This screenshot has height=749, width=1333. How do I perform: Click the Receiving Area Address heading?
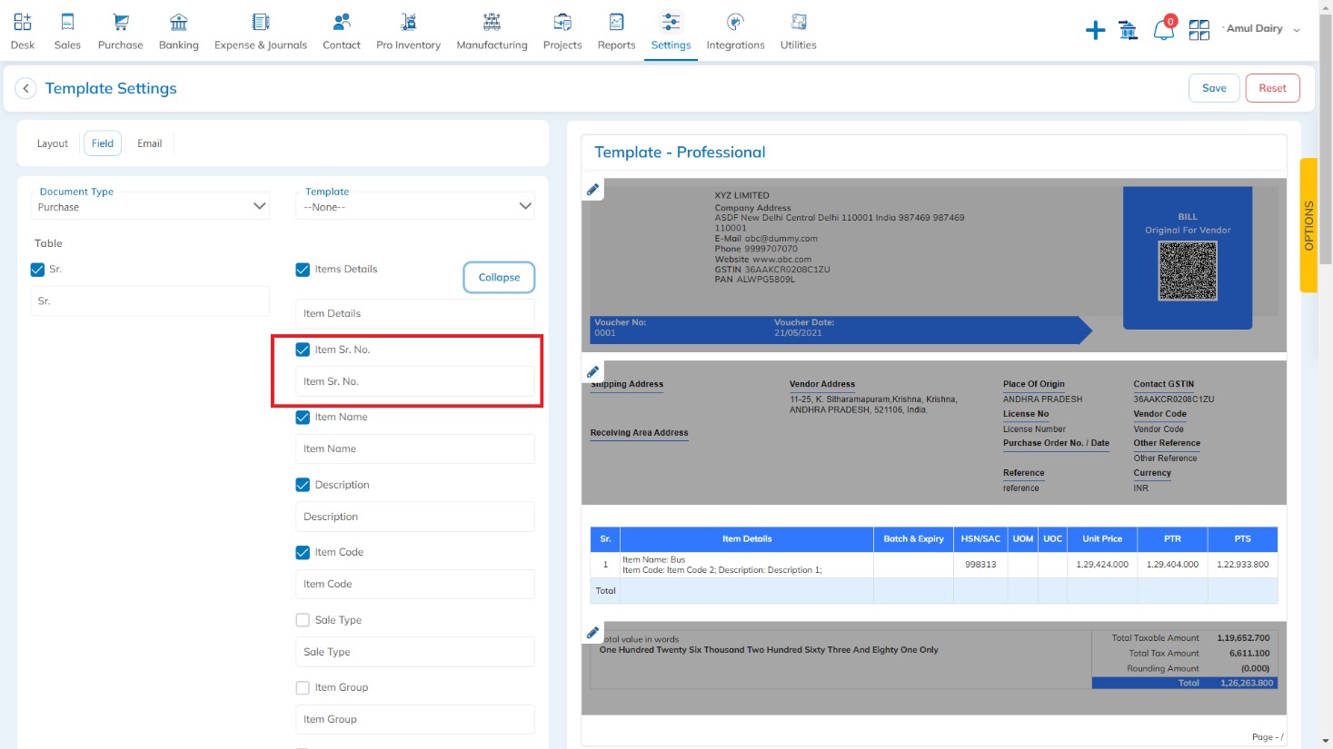639,433
